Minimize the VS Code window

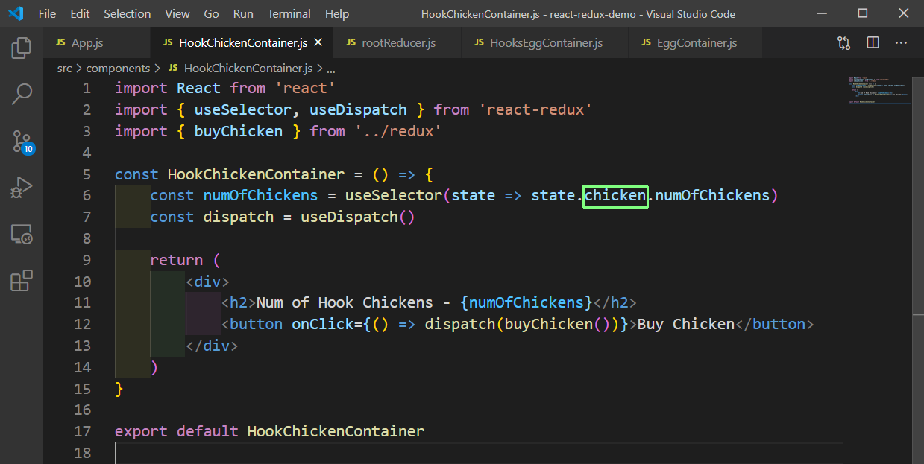(x=821, y=13)
